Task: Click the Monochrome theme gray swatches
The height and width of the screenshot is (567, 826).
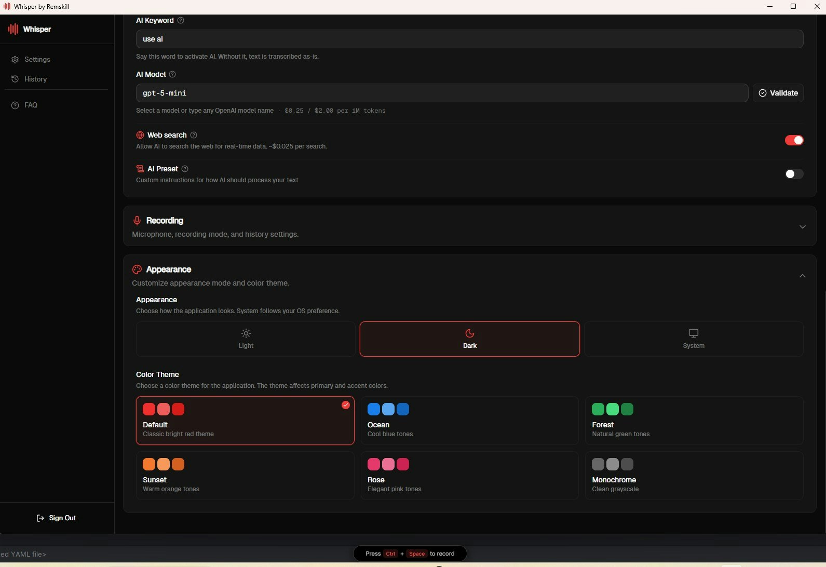Action: click(613, 464)
